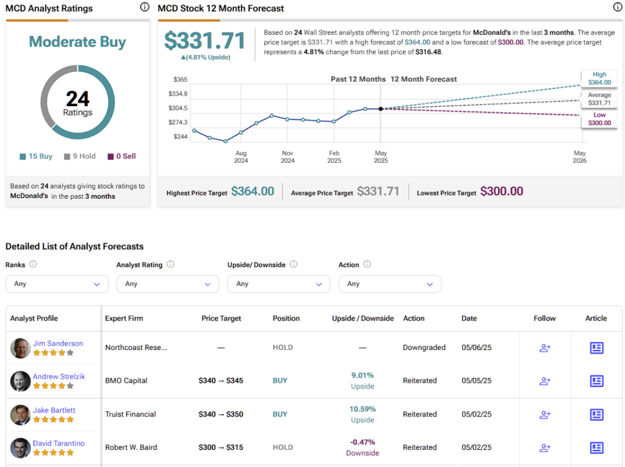Click the Expert Firm column header
This screenshot has height=467, width=625.
[124, 318]
